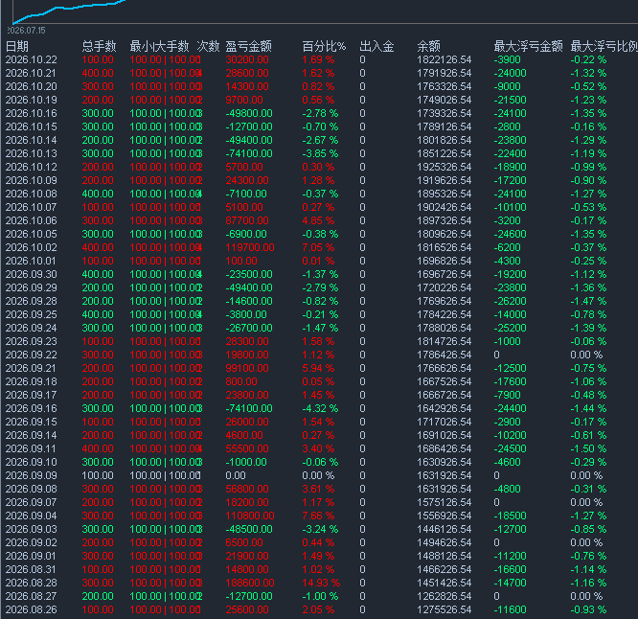Click the profit value 188600.00
The width and height of the screenshot is (638, 619).
point(250,583)
